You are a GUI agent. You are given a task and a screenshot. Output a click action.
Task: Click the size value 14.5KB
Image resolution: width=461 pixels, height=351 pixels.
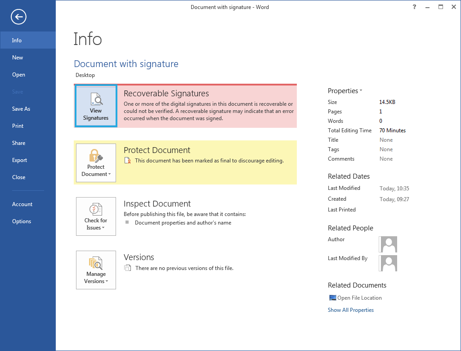tap(387, 102)
